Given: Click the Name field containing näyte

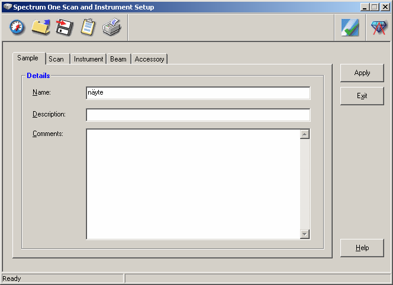Looking at the screenshot, I should click(x=198, y=93).
